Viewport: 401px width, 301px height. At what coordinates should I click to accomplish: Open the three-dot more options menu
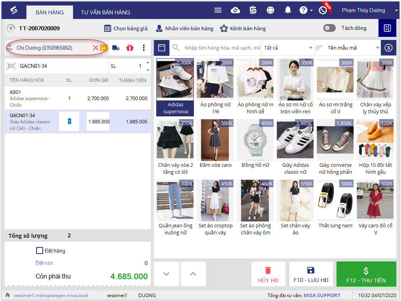click(144, 48)
